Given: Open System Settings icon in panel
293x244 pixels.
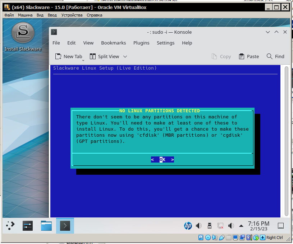Looking at the screenshot, I should click(28, 226).
